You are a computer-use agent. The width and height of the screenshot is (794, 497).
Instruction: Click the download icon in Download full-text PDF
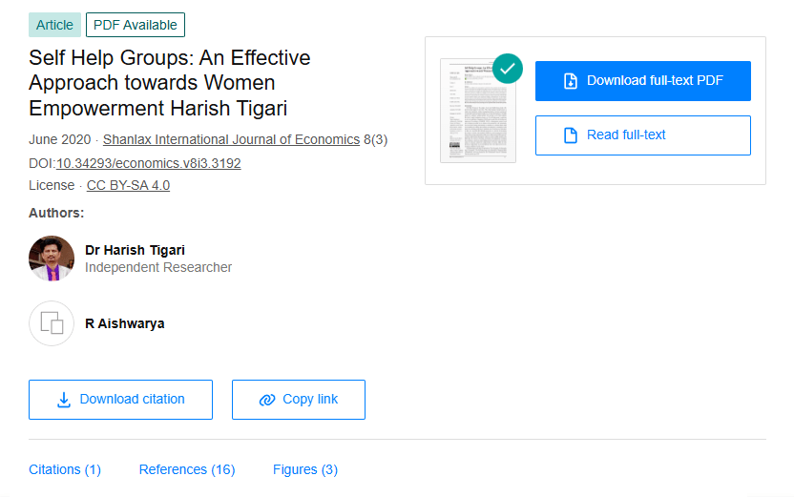click(571, 81)
